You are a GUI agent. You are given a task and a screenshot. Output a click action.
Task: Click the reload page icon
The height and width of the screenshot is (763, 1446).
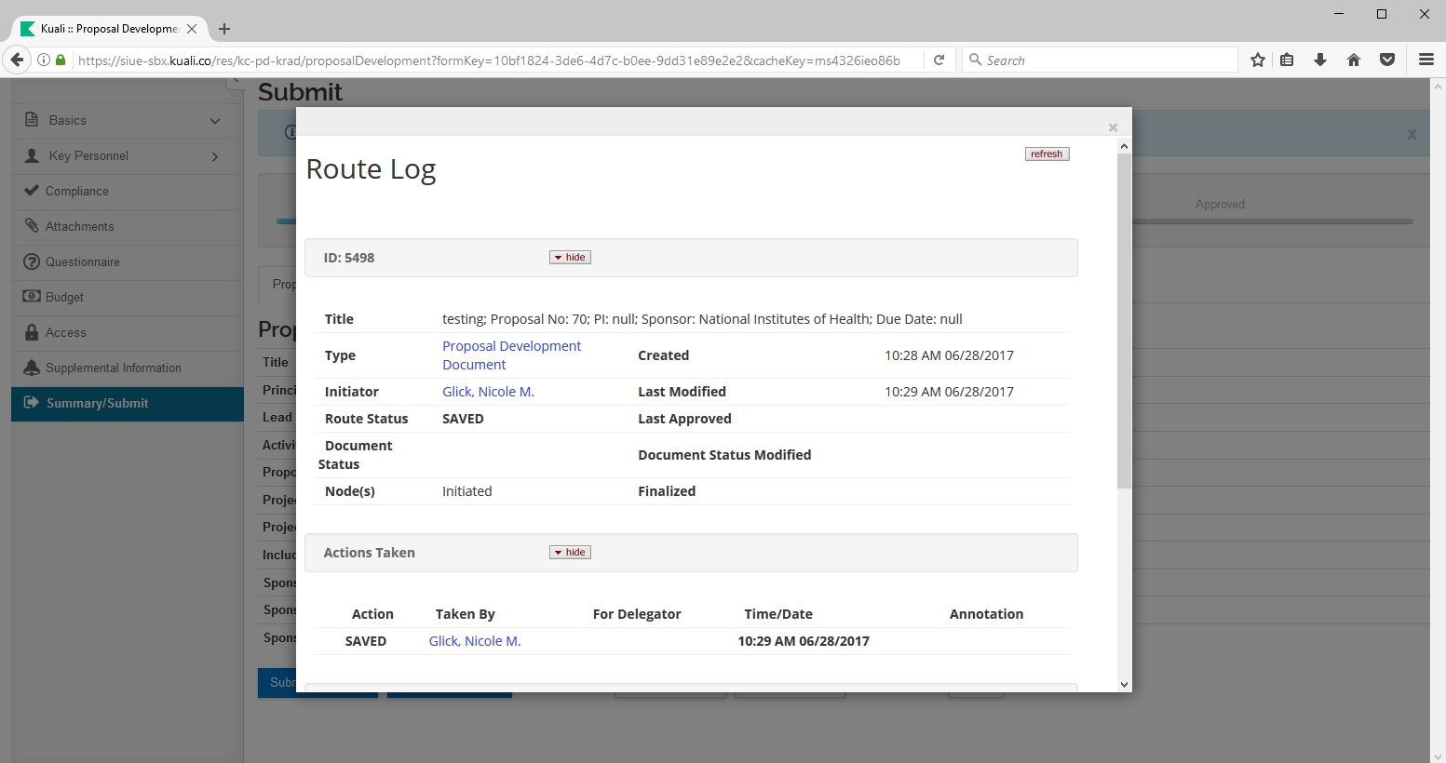pos(939,60)
